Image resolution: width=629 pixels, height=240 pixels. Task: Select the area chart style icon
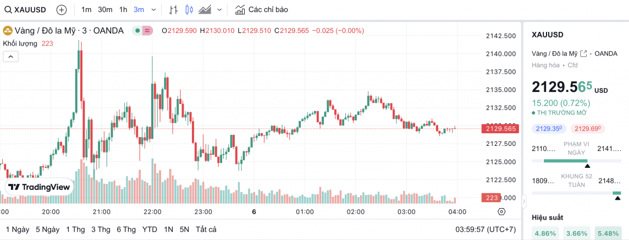(206, 9)
